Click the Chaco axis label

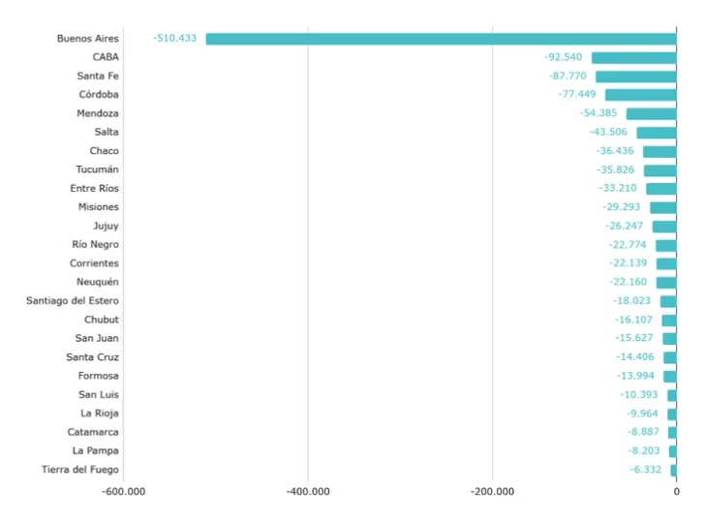(105, 151)
